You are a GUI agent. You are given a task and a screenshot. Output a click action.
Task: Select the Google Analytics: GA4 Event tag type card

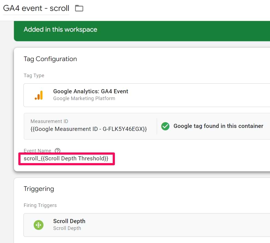[x=109, y=95]
